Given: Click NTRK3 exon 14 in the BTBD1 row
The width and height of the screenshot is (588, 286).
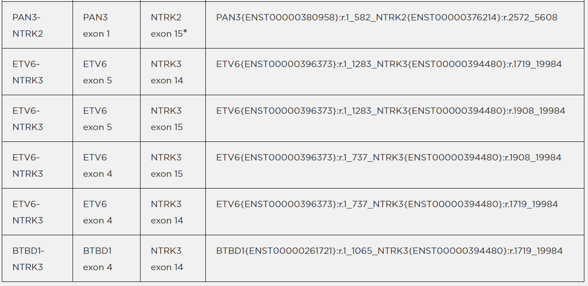Looking at the screenshot, I should [167, 259].
